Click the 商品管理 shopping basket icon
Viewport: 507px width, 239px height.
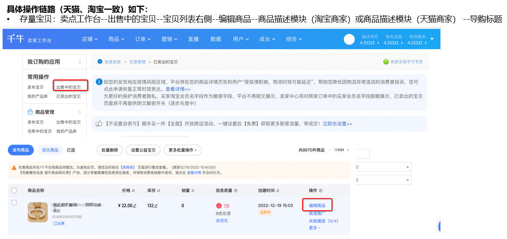(x=30, y=112)
